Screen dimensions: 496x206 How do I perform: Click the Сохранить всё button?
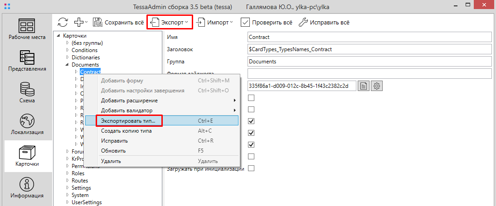tap(118, 22)
